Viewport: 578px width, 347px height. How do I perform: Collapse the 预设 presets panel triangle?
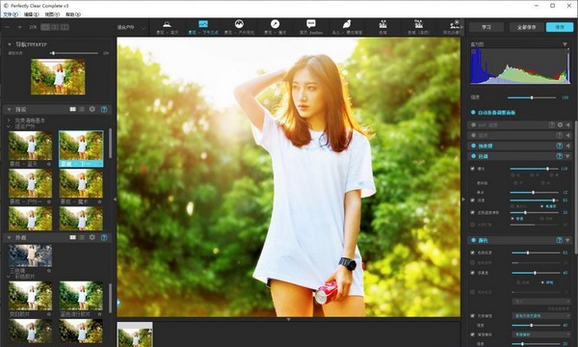coord(10,110)
